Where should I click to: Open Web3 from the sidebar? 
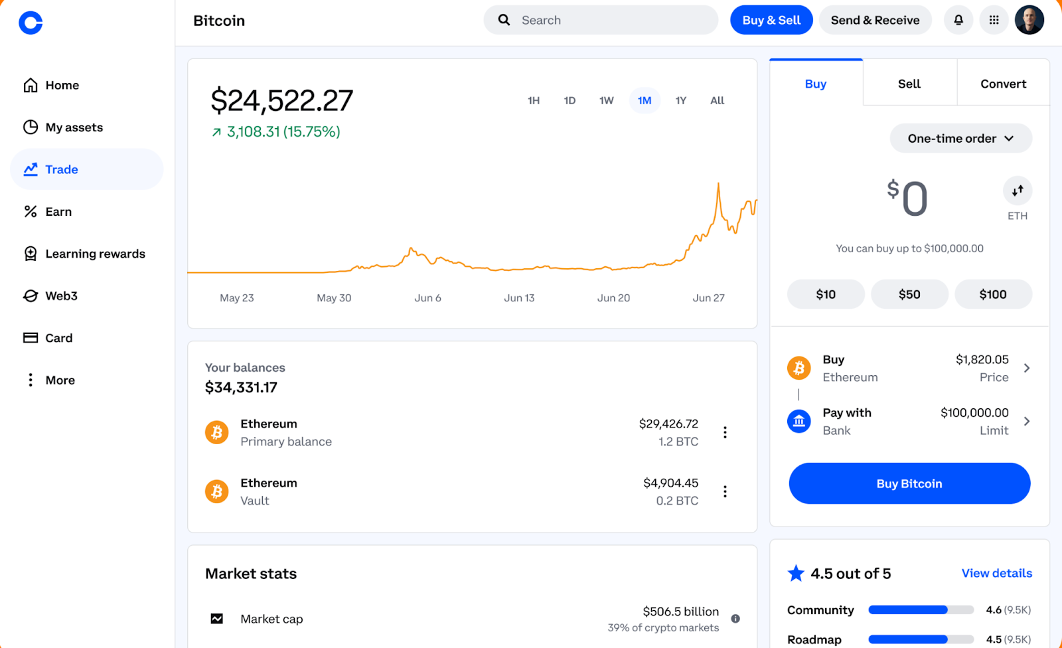tap(87, 295)
